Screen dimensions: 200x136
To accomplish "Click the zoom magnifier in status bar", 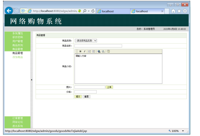I will click(x=170, y=131).
